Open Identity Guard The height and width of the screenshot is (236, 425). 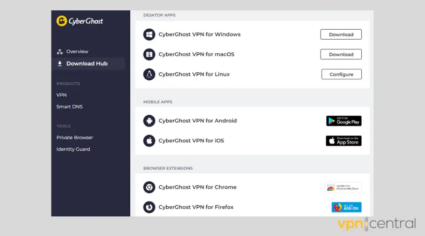pos(73,149)
